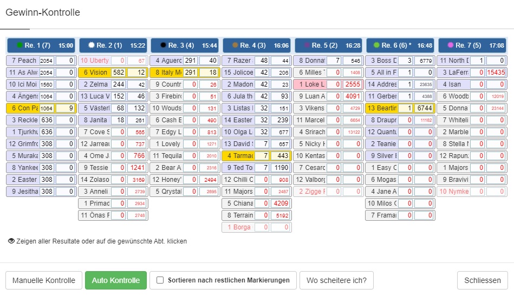Viewport: 514px width, 296px height.
Task: Open the Re. 6 (6) 16:48 race tab
Action: (x=400, y=45)
